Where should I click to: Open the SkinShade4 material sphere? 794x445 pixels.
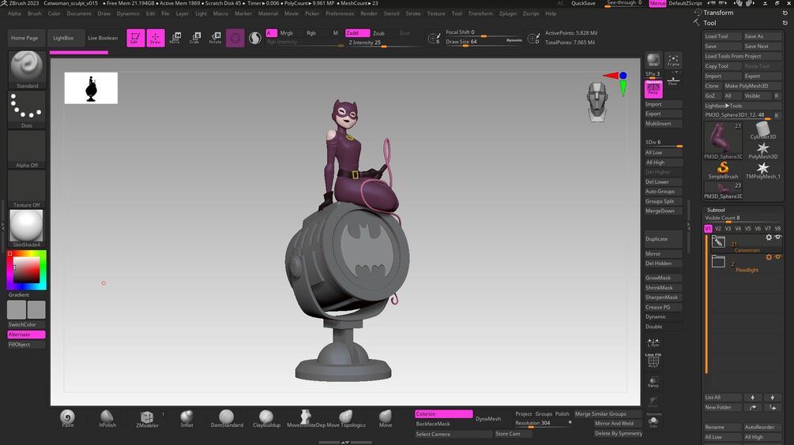[x=27, y=229]
